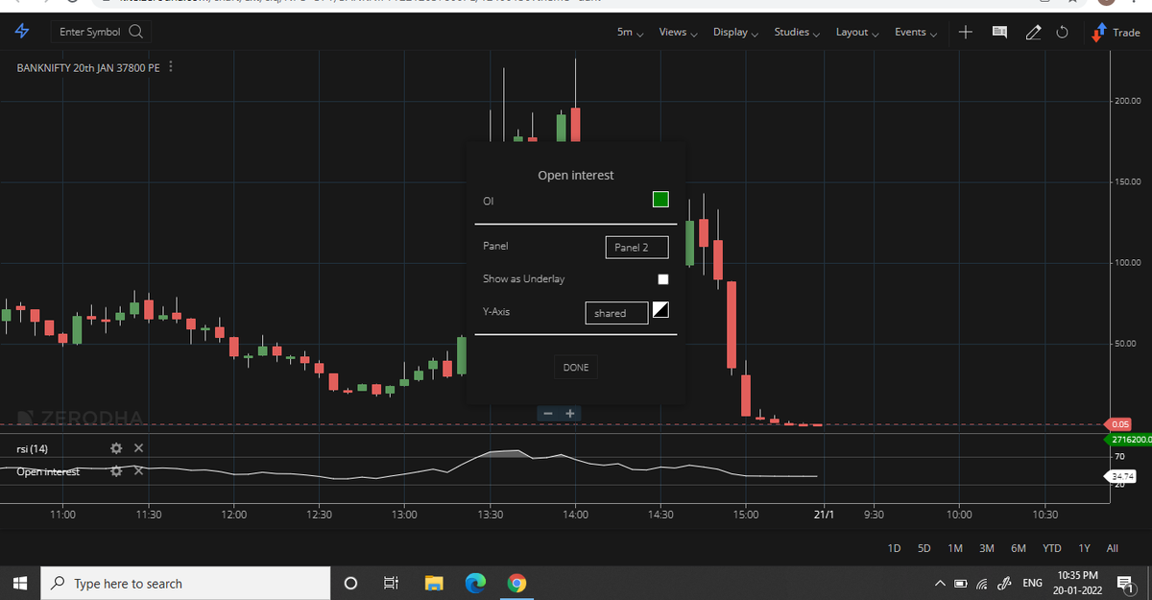Select the 5D range
The image size is (1152, 600).
click(924, 548)
